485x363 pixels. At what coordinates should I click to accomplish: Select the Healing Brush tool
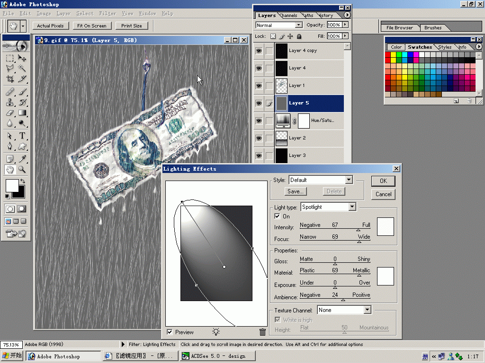pyautogui.click(x=10, y=92)
